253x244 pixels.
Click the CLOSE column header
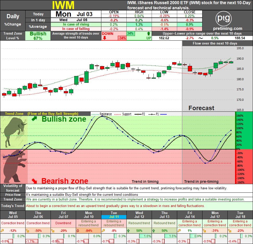(190, 12)
